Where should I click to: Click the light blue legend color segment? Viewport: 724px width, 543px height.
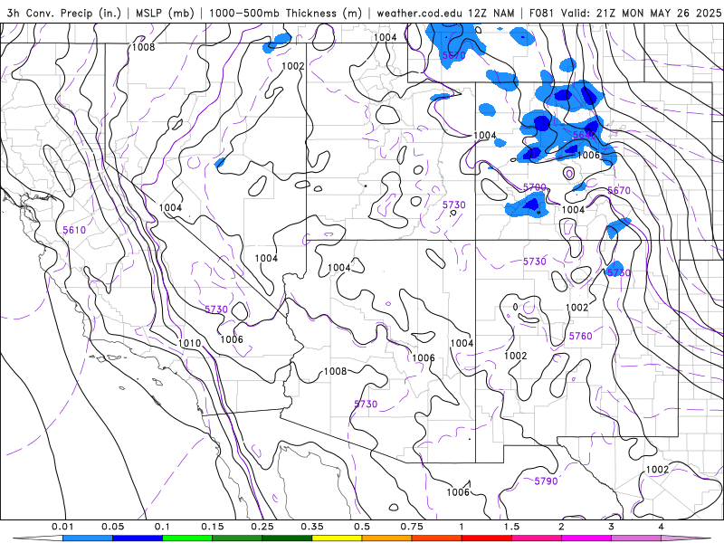(x=88, y=538)
